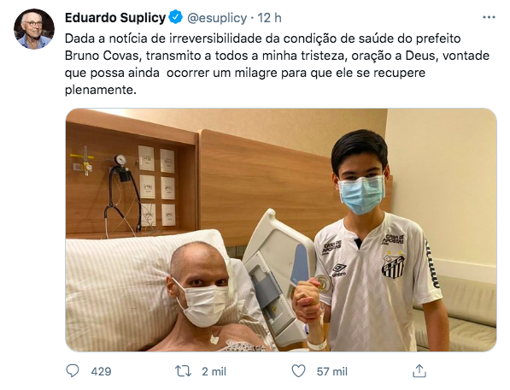Open the share upload arrow icon
This screenshot has width=510, height=390.
click(x=419, y=371)
